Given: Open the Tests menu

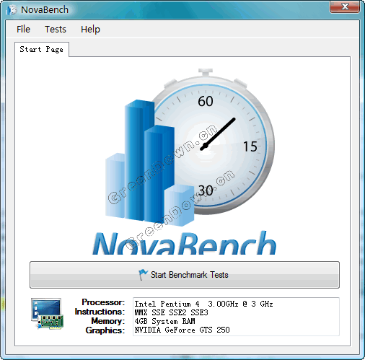Looking at the screenshot, I should tap(56, 30).
